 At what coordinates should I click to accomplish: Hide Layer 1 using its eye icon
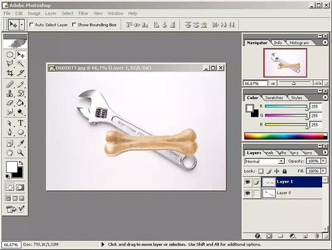pos(247,182)
